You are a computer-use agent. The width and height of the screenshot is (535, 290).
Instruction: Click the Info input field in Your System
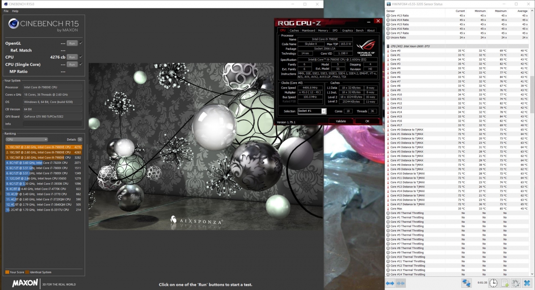point(52,124)
